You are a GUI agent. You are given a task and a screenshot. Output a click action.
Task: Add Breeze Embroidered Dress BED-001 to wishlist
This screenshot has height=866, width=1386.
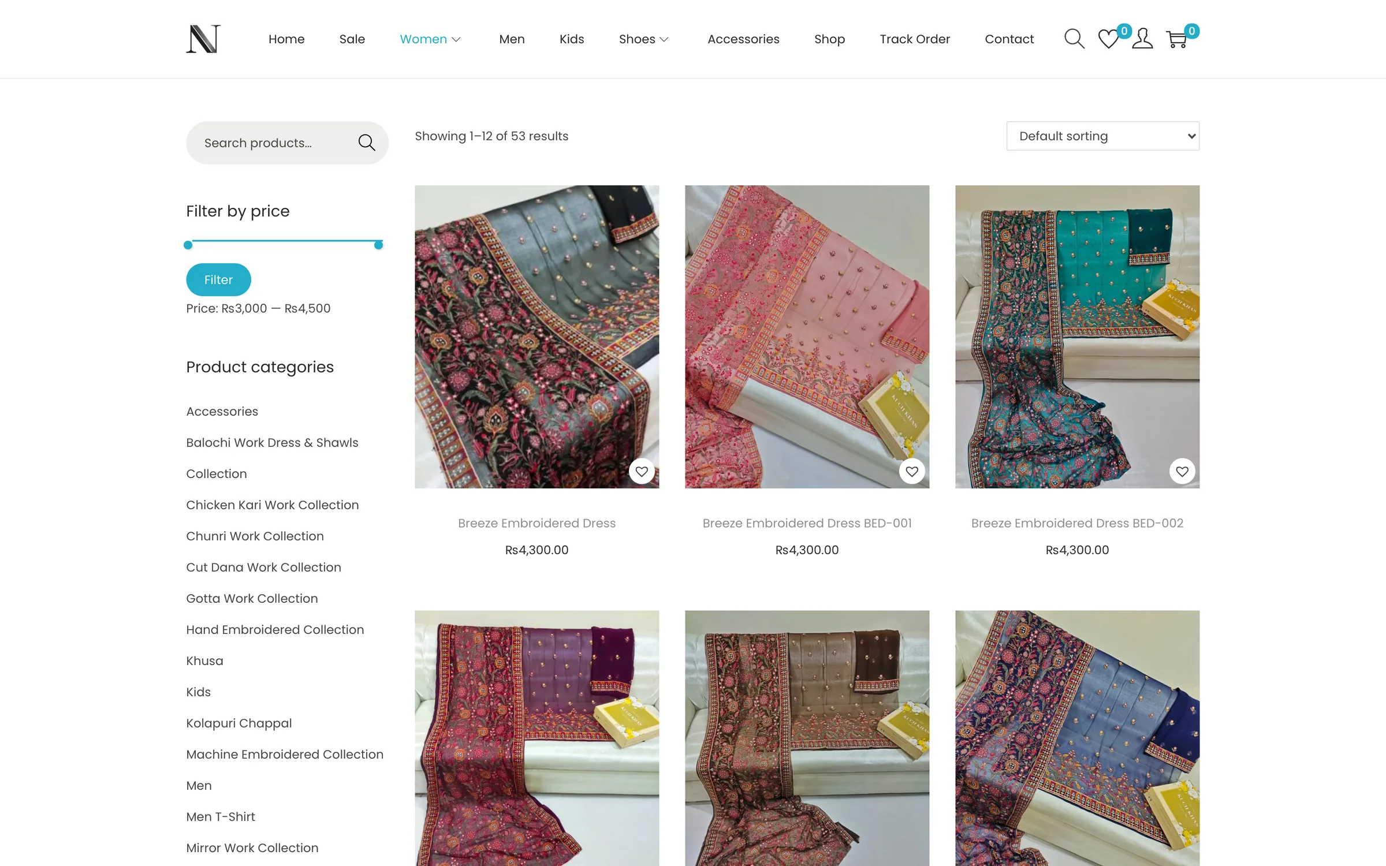click(x=912, y=472)
